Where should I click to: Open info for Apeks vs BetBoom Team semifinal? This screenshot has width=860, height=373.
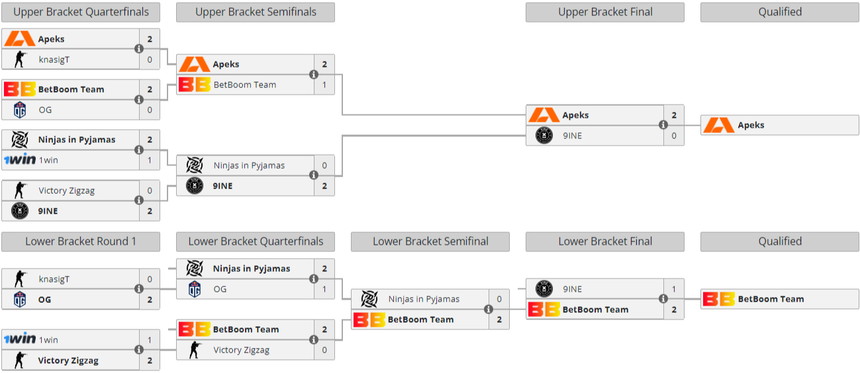[x=313, y=74]
